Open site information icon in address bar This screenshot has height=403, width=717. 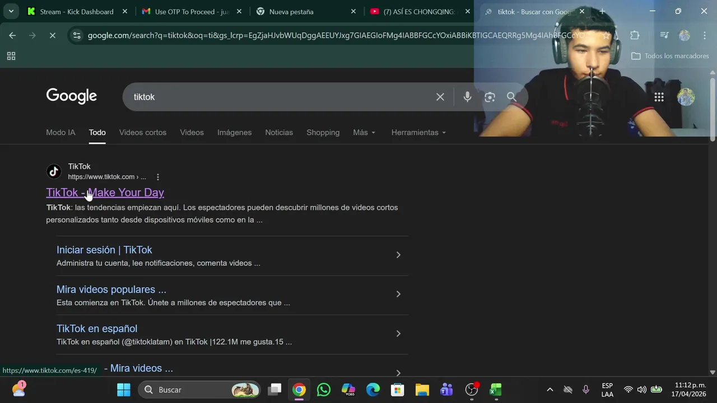click(77, 35)
